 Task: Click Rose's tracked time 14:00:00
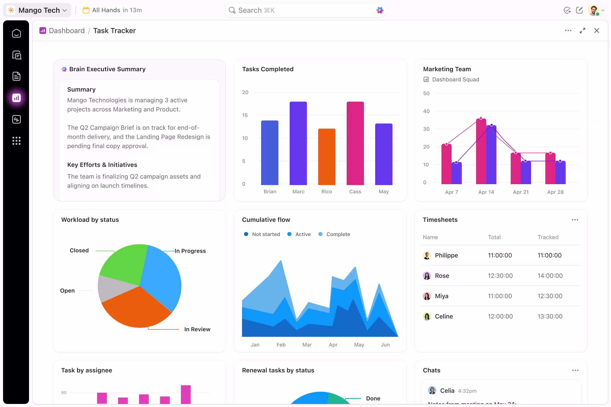tap(550, 276)
